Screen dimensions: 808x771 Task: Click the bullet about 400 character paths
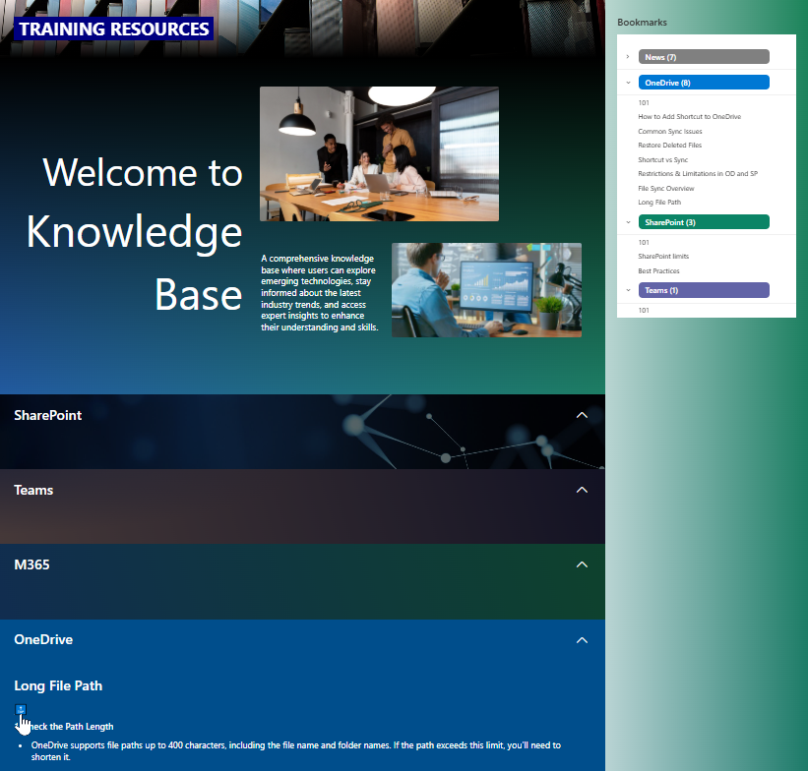(x=296, y=751)
